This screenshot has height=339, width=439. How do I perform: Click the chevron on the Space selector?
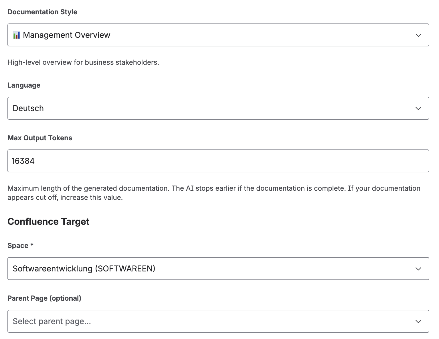pos(418,269)
